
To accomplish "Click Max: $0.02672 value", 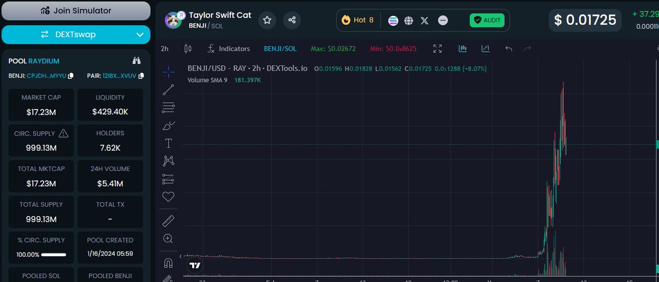I will [333, 49].
